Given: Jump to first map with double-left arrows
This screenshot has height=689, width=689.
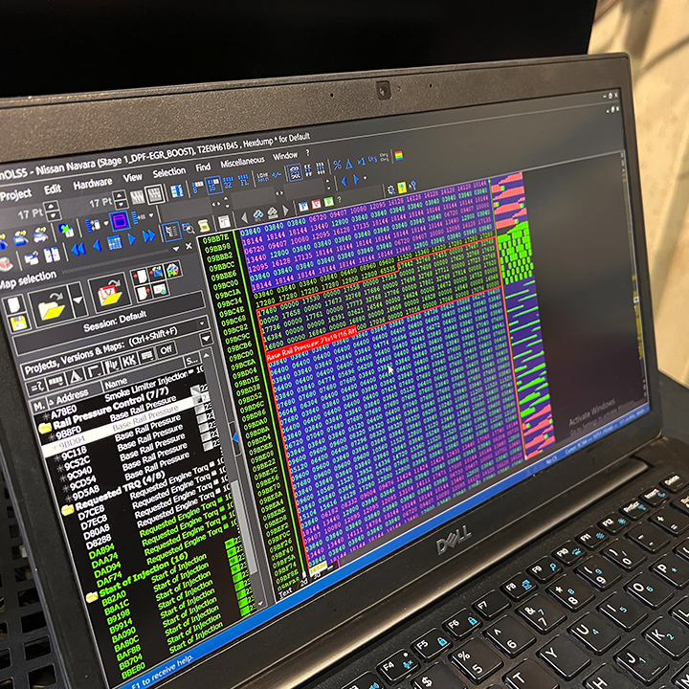Looking at the screenshot, I should [78, 249].
